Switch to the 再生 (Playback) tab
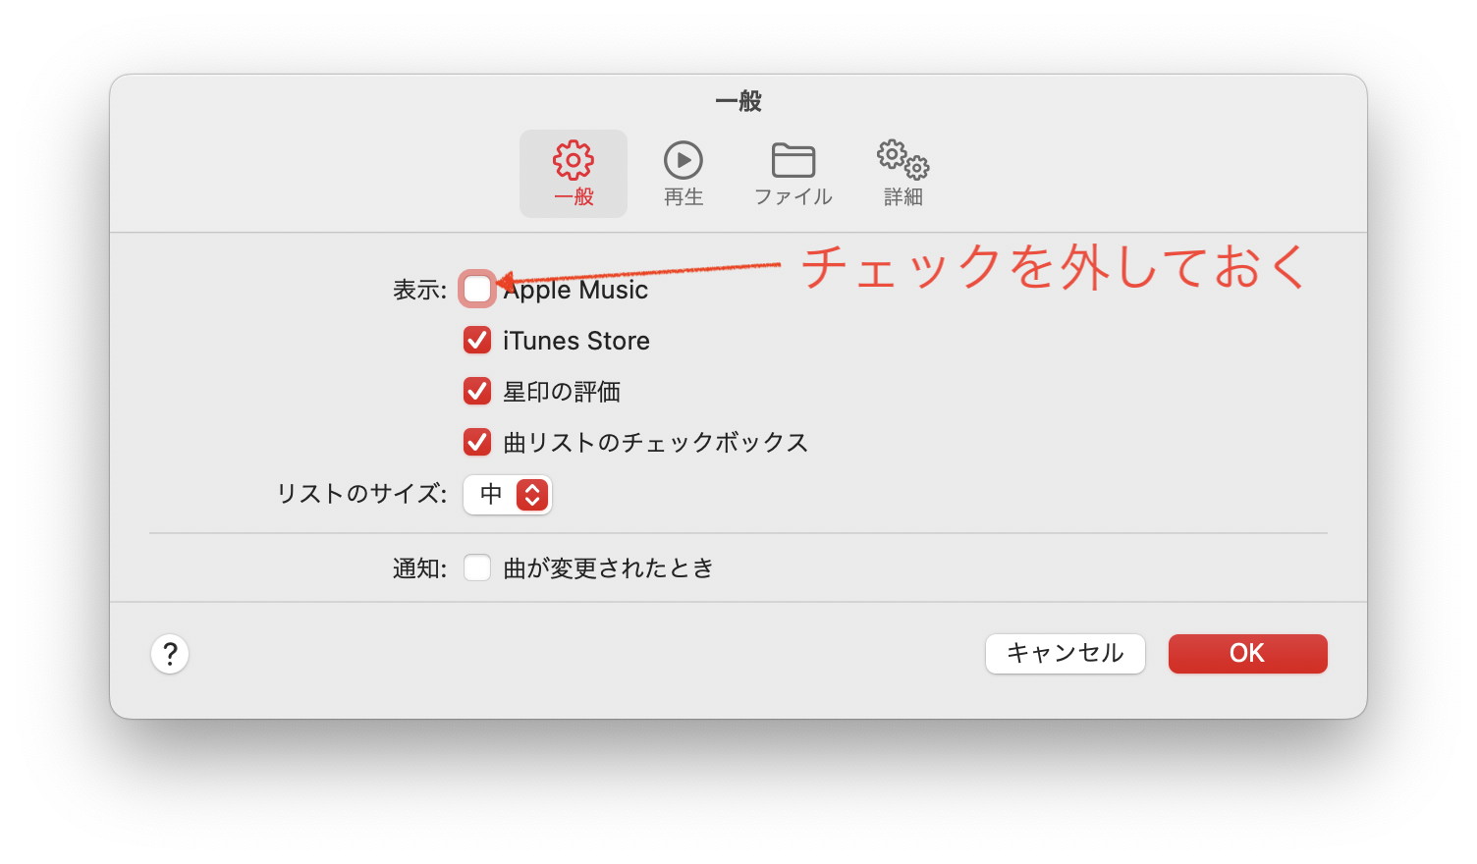This screenshot has width=1477, height=864. click(684, 174)
